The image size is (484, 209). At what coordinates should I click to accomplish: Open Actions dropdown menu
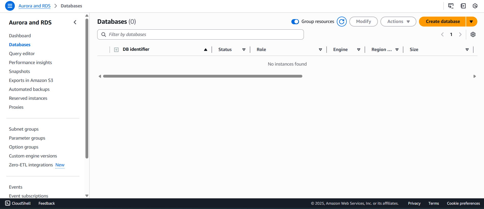pos(398,21)
